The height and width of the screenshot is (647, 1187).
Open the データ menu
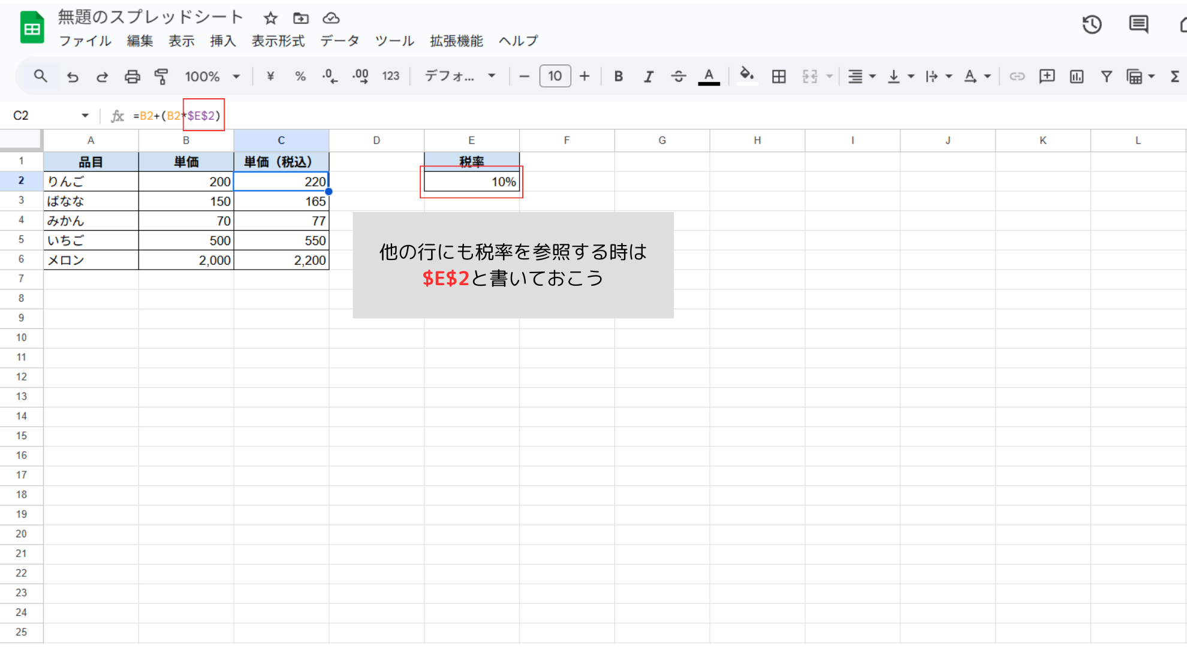tap(339, 41)
